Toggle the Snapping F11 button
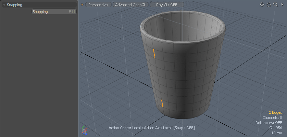 (54, 12)
